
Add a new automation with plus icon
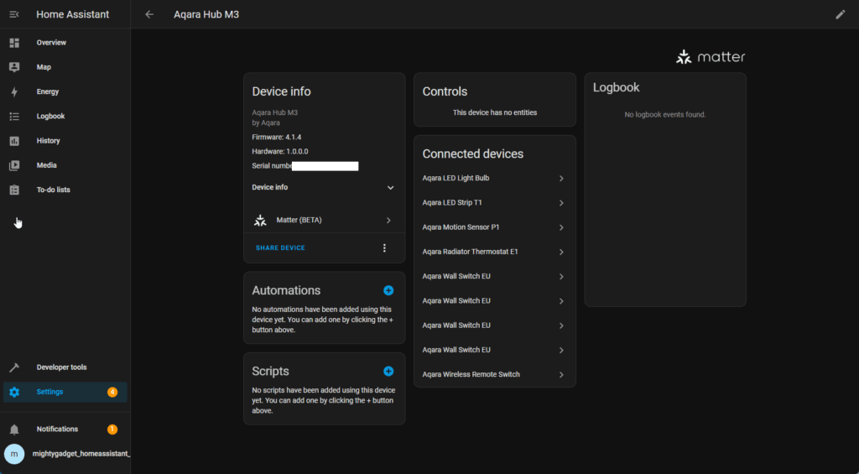[388, 290]
